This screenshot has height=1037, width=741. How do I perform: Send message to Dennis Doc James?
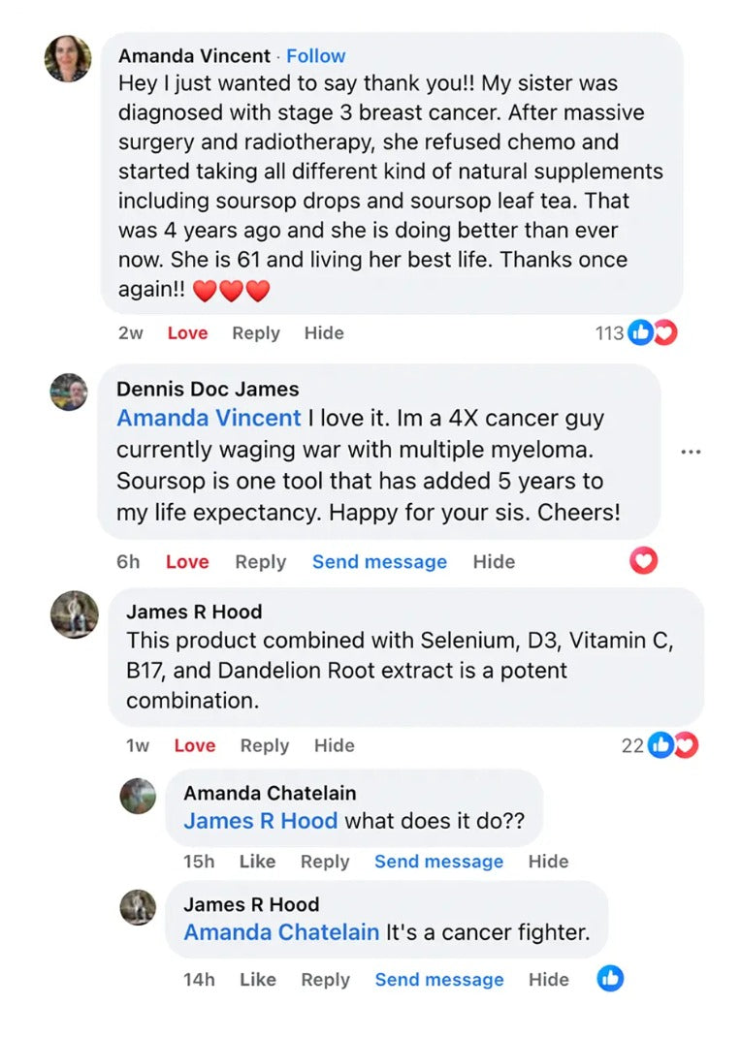(379, 562)
